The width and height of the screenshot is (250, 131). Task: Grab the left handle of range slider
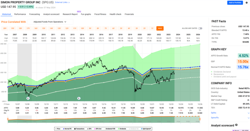tap(8, 119)
